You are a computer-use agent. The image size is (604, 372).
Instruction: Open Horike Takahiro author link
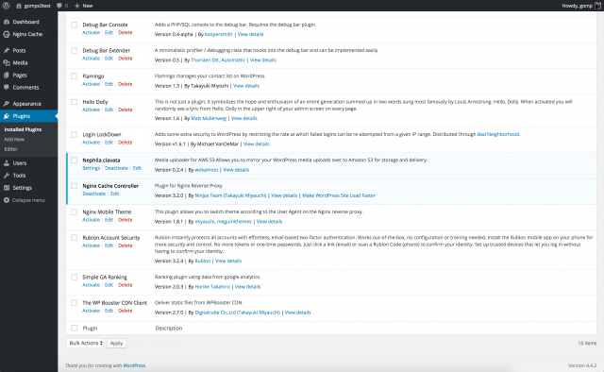tap(212, 287)
